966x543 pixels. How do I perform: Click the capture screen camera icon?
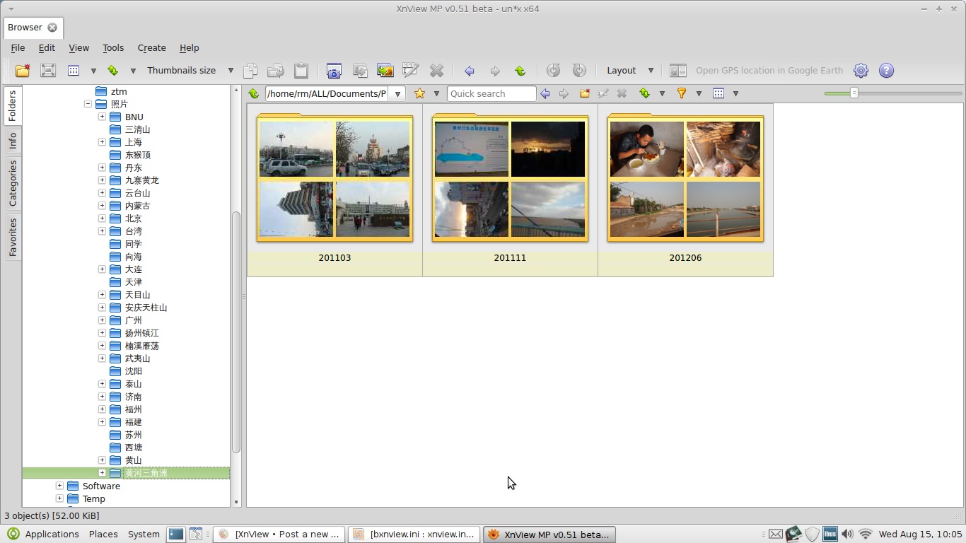click(x=334, y=71)
